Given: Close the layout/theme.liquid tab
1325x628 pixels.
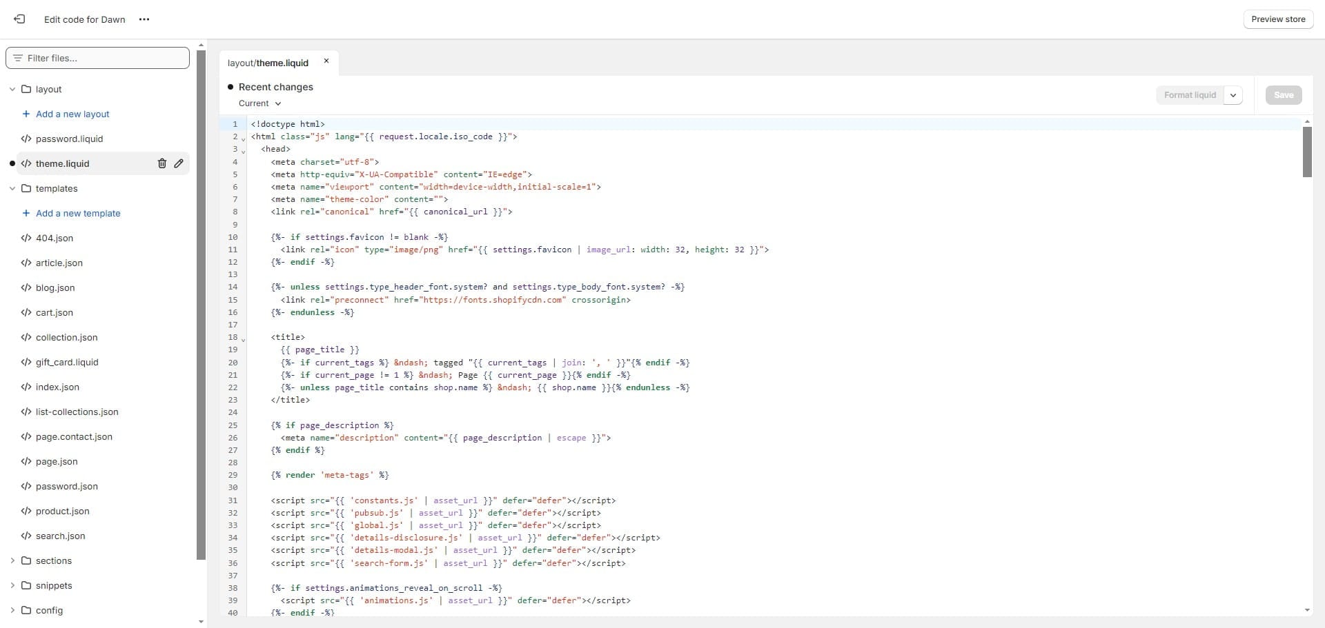Looking at the screenshot, I should (326, 61).
